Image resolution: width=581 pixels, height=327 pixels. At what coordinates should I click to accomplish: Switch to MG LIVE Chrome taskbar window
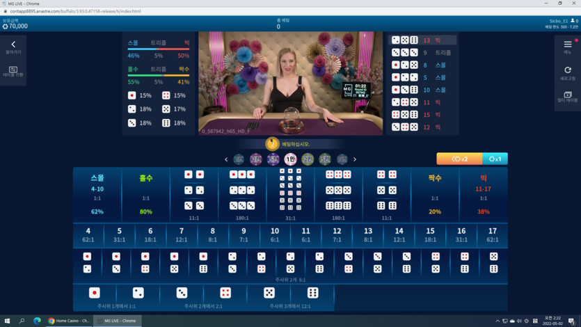click(118, 321)
